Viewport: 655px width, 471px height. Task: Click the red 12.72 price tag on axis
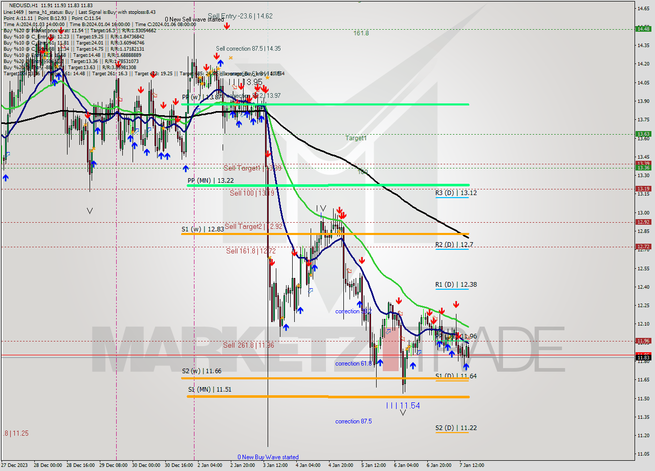tap(643, 246)
